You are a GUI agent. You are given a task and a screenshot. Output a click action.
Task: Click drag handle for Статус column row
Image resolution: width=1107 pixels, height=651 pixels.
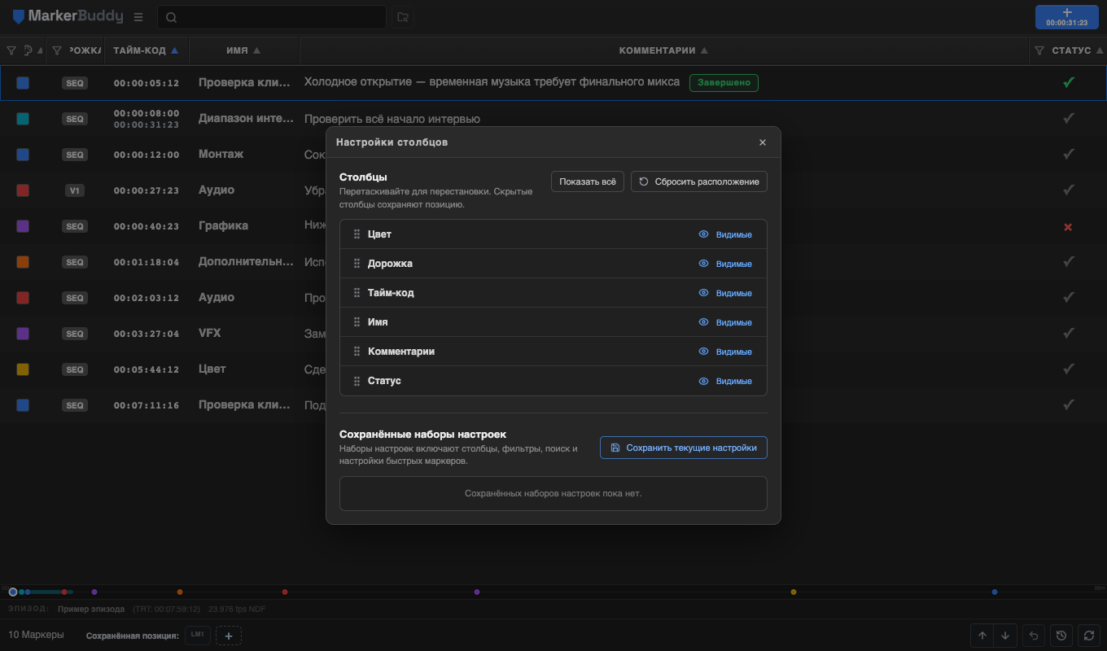pos(357,381)
